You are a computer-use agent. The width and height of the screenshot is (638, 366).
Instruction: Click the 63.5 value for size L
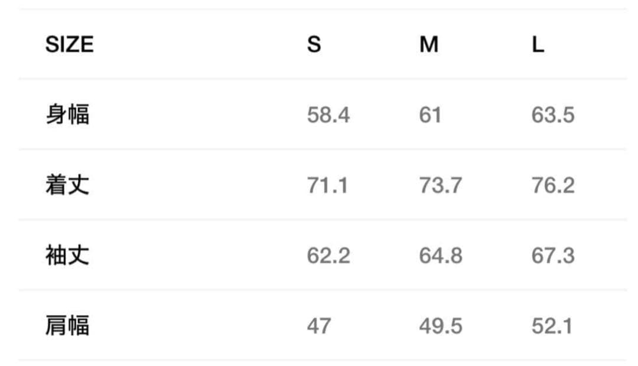coord(552,115)
